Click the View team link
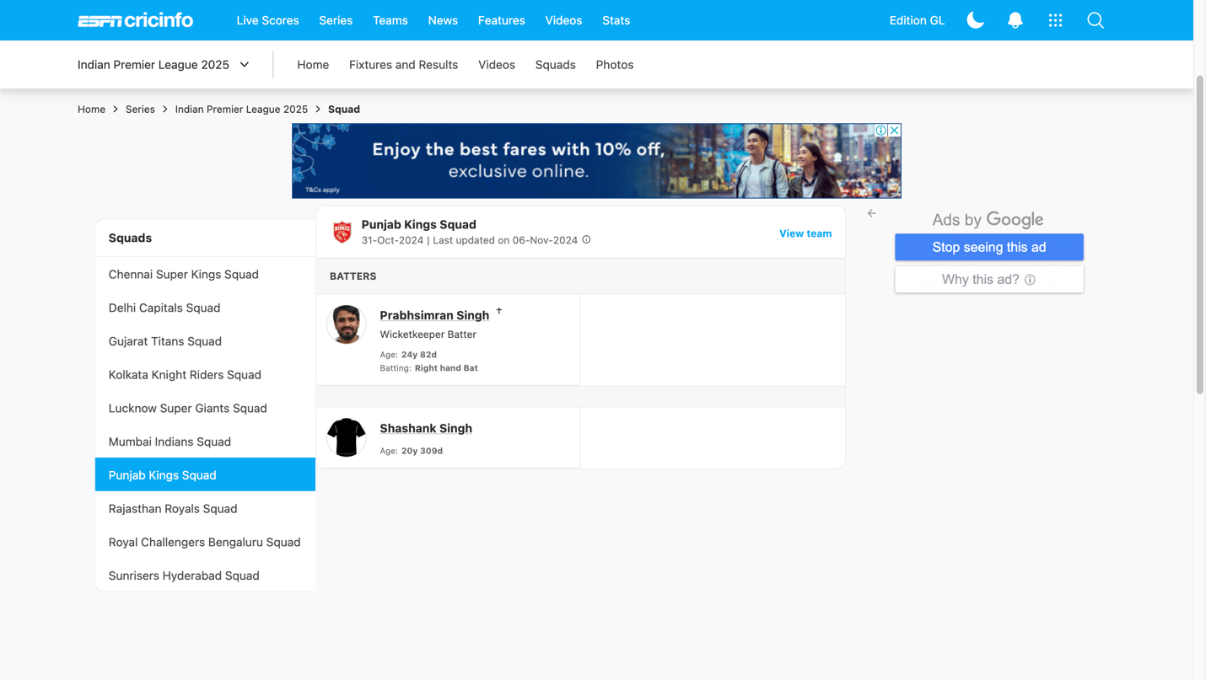Viewport: 1206px width, 680px height. point(805,233)
